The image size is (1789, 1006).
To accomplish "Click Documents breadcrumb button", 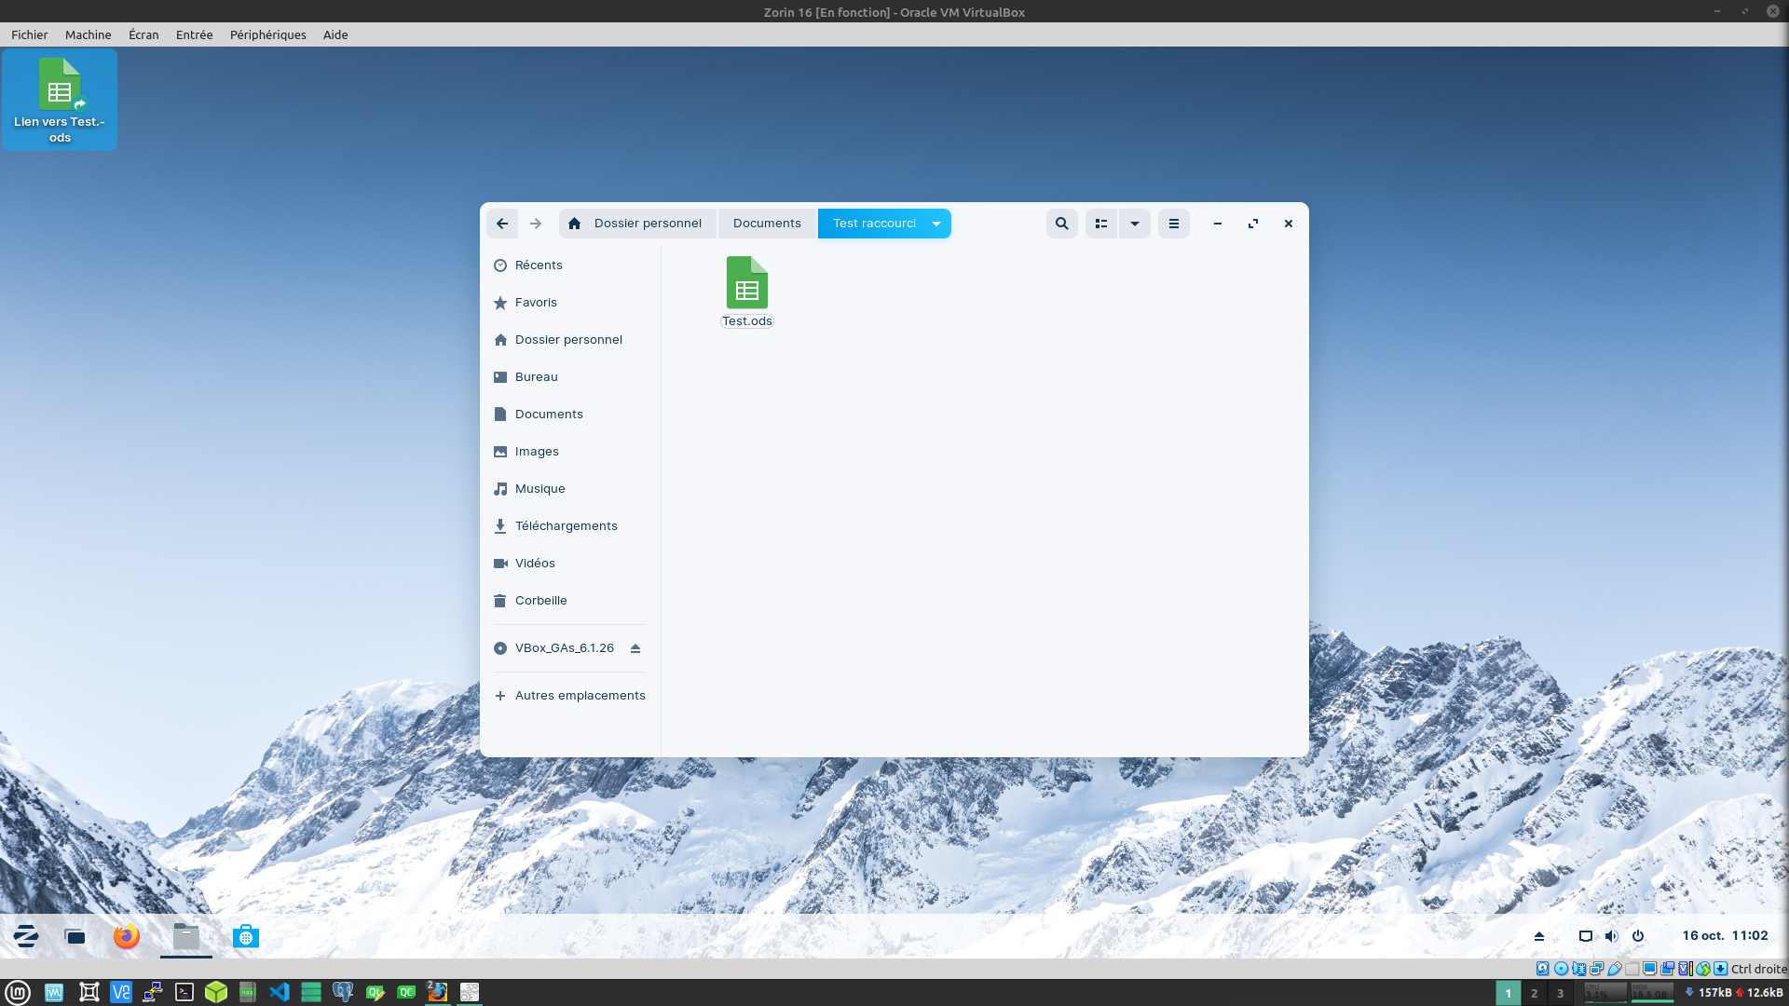I will [766, 224].
